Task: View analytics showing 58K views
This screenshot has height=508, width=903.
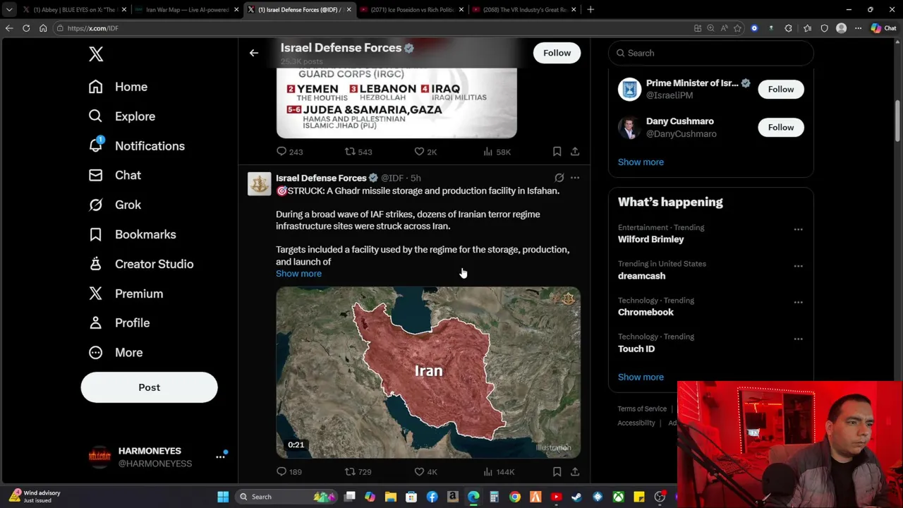Action: click(497, 152)
